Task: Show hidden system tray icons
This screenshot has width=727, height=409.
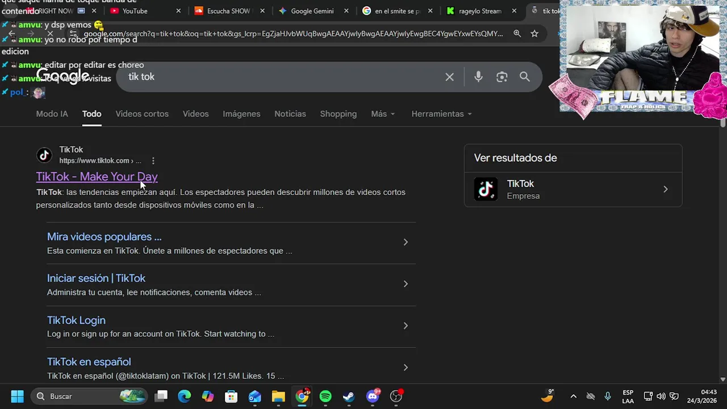Action: click(573, 396)
